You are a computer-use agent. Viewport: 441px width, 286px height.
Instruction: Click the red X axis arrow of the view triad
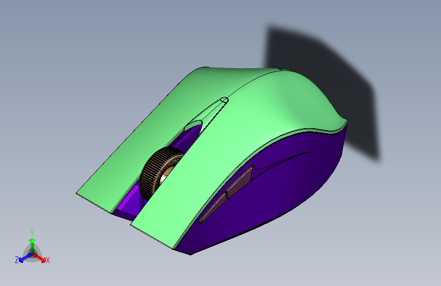click(x=40, y=258)
